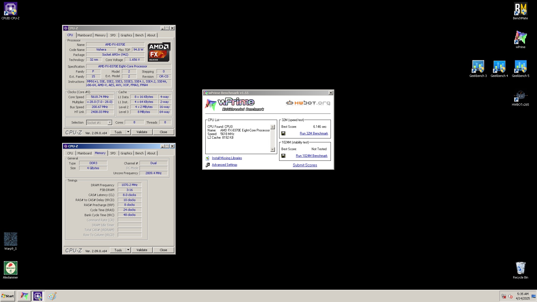537x302 pixels.
Task: Switch to Mainboard tab in top CPU-Z window
Action: pos(84,35)
